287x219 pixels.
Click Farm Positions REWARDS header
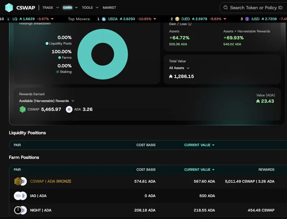pyautogui.click(x=266, y=170)
